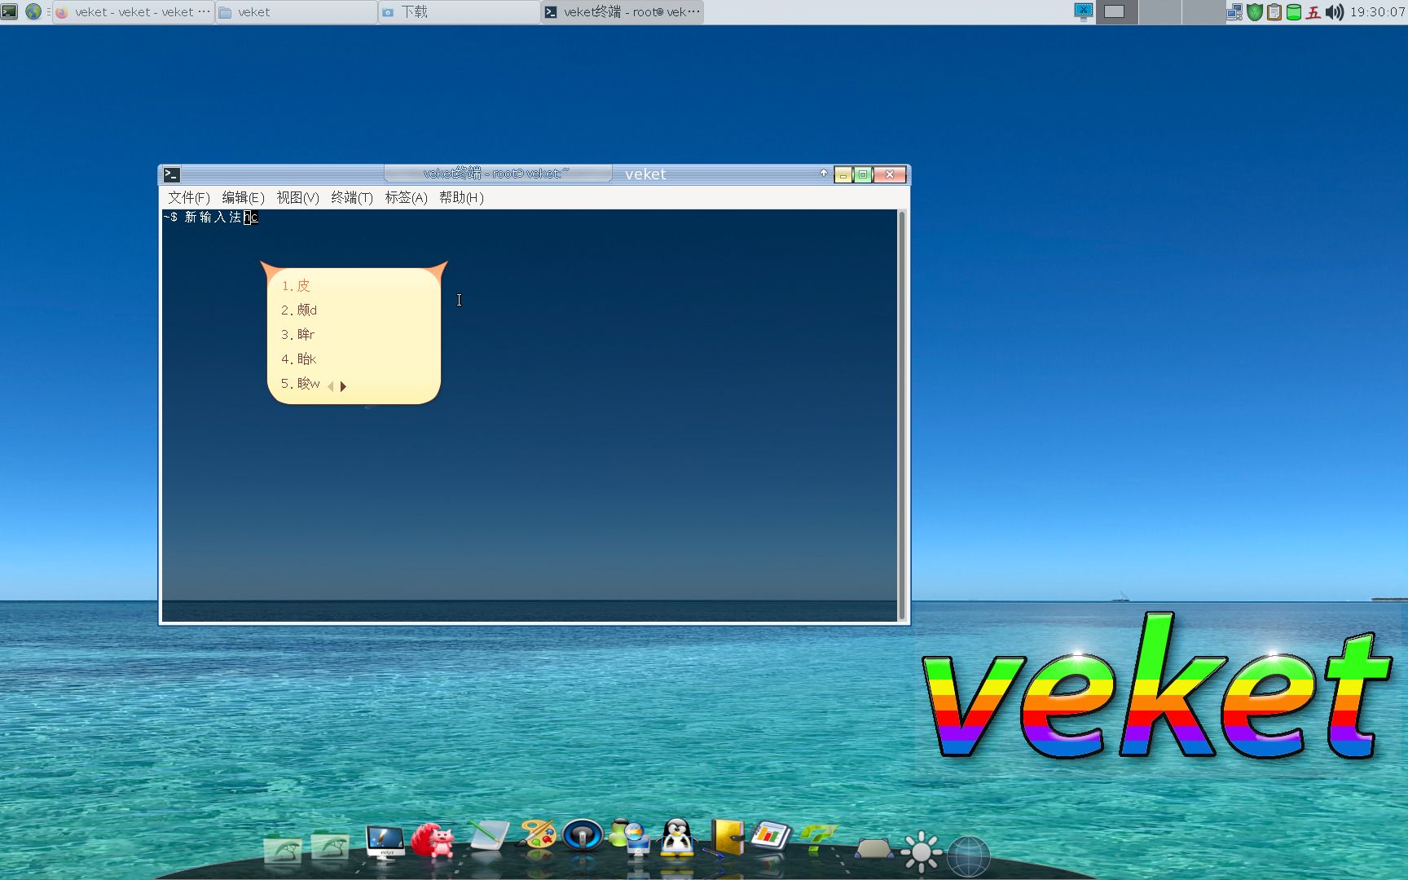Maximize the veket terminal window
Image resolution: width=1408 pixels, height=880 pixels.
(x=863, y=174)
